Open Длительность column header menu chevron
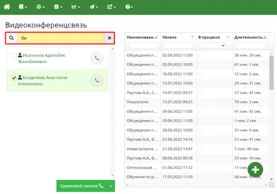 tap(265, 37)
